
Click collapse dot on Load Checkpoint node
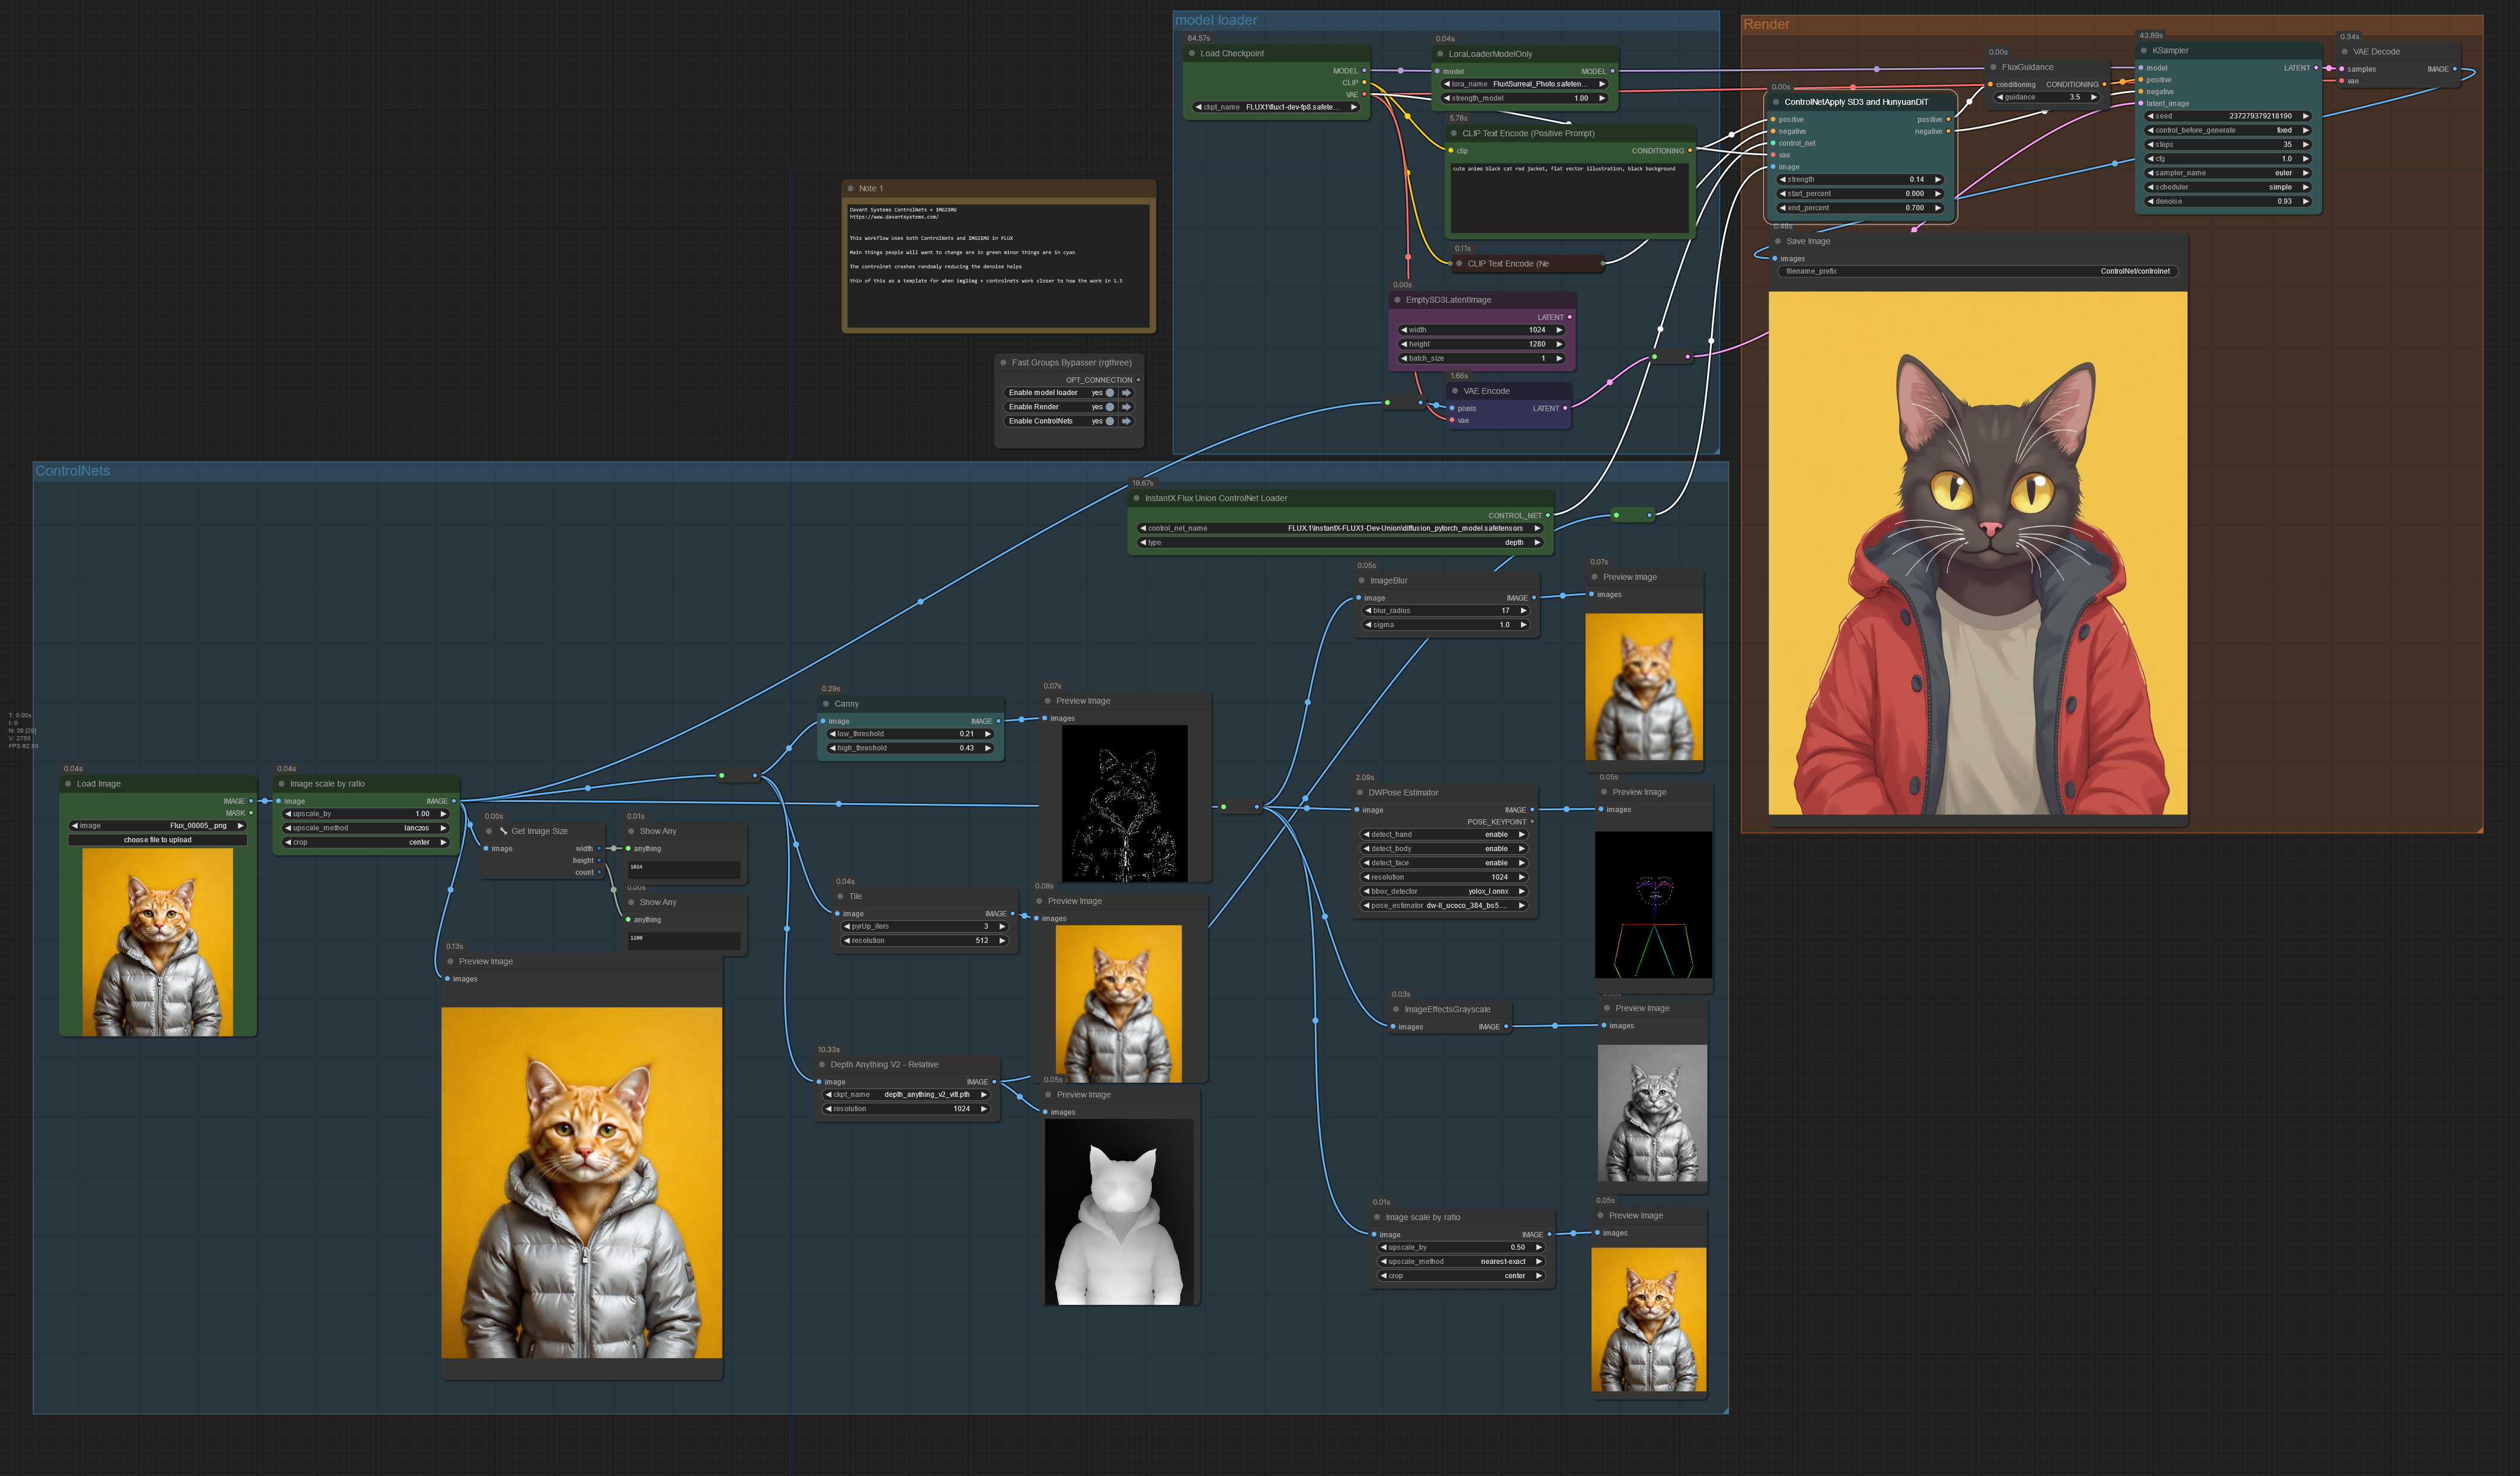1192,53
